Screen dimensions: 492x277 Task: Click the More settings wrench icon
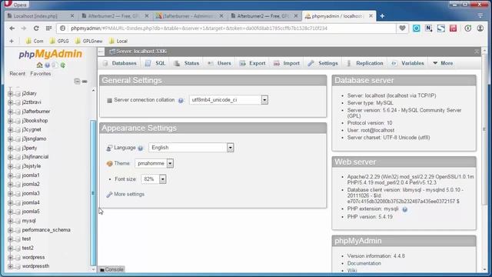pos(109,195)
